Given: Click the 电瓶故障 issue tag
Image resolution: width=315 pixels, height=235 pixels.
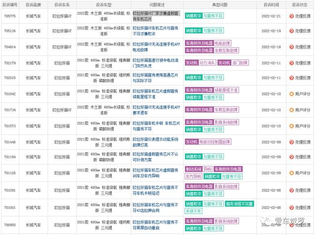Looking at the screenshot, I should (222, 43).
